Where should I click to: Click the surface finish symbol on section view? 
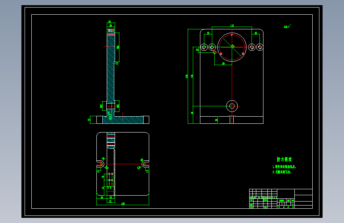pos(117,63)
